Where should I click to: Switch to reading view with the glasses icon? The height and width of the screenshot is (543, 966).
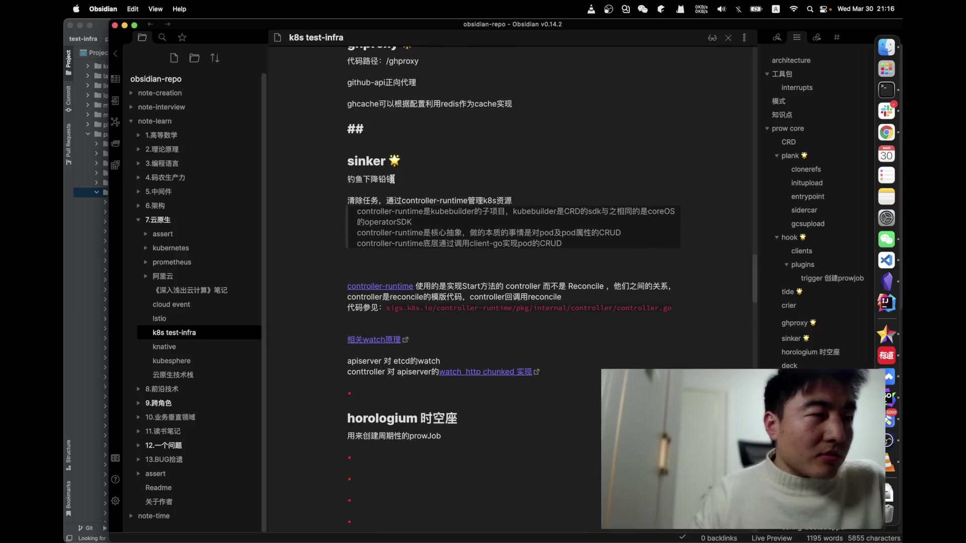click(x=712, y=38)
